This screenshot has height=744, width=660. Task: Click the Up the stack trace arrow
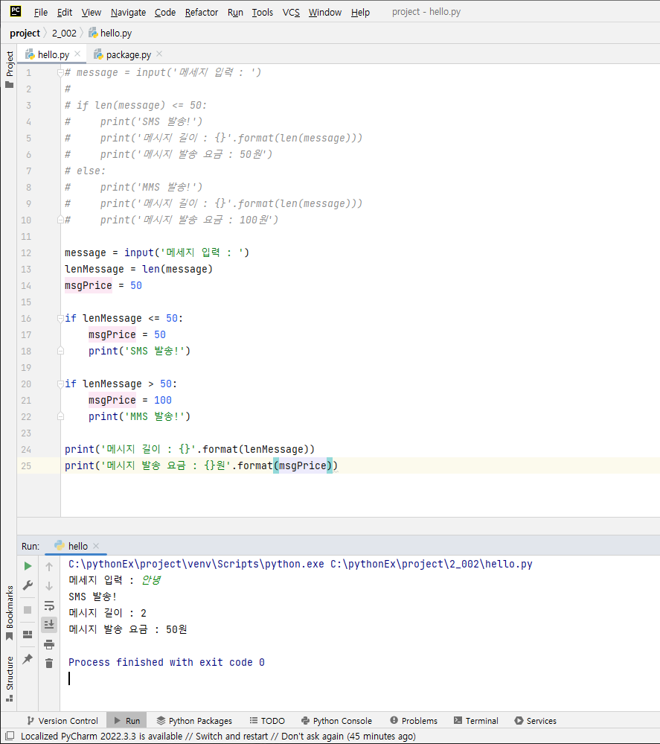pyautogui.click(x=49, y=566)
